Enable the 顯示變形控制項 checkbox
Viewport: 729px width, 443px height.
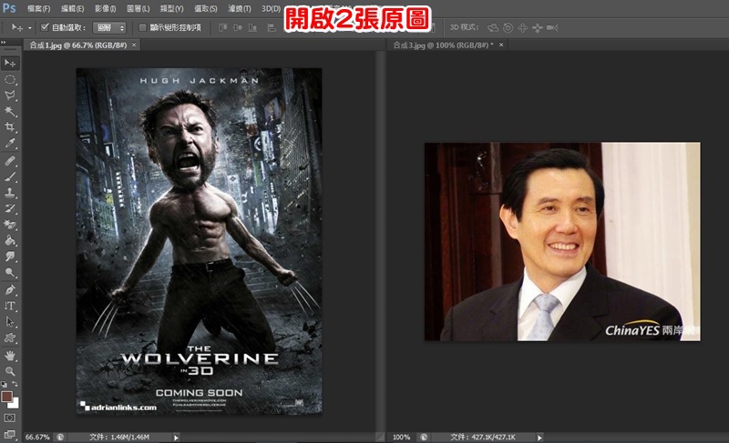coord(143,27)
